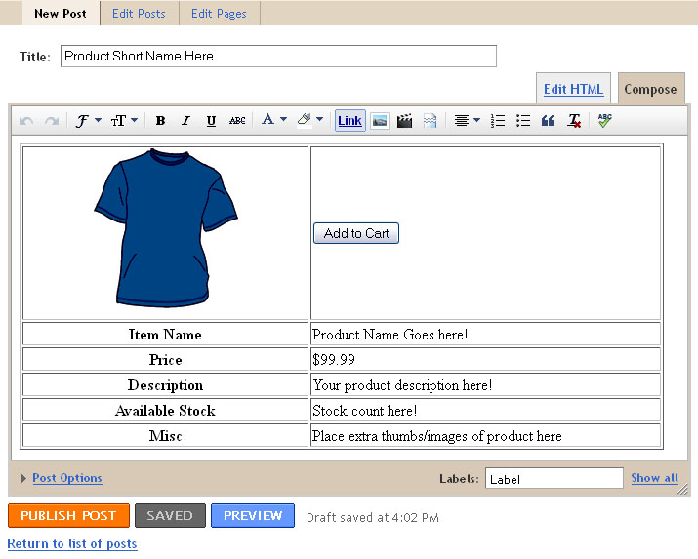Open the text color dropdown
This screenshot has width=698, height=559.
point(273,120)
